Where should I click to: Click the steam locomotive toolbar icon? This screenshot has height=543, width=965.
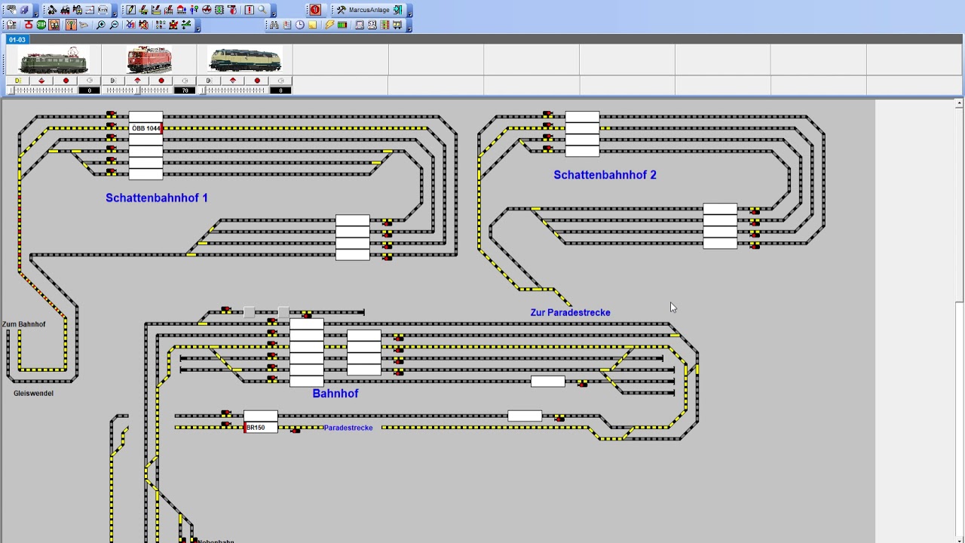pos(65,10)
